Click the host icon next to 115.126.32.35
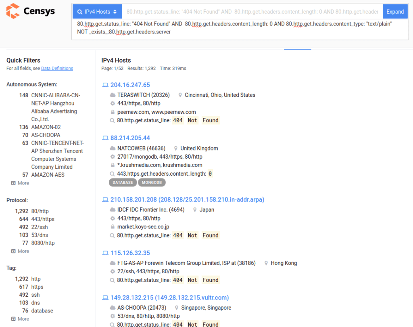Viewport: 413px width, 327px height. pyautogui.click(x=105, y=253)
